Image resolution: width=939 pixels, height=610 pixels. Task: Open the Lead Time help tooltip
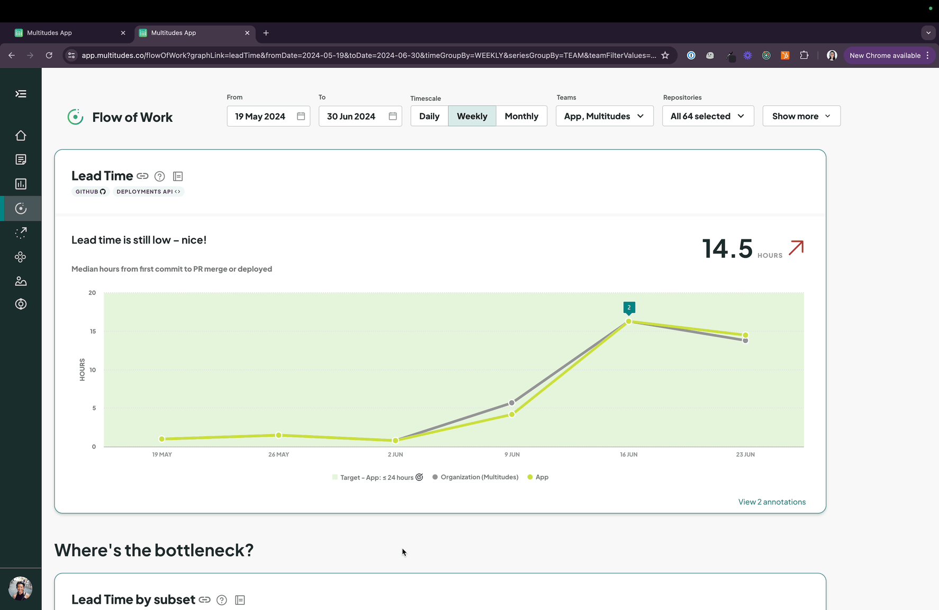(159, 176)
